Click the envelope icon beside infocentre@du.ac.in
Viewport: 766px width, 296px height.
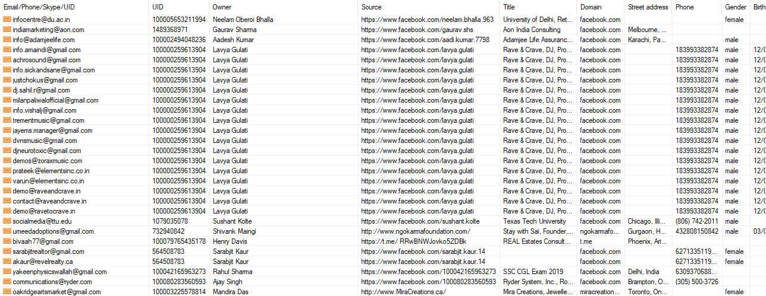(7, 20)
